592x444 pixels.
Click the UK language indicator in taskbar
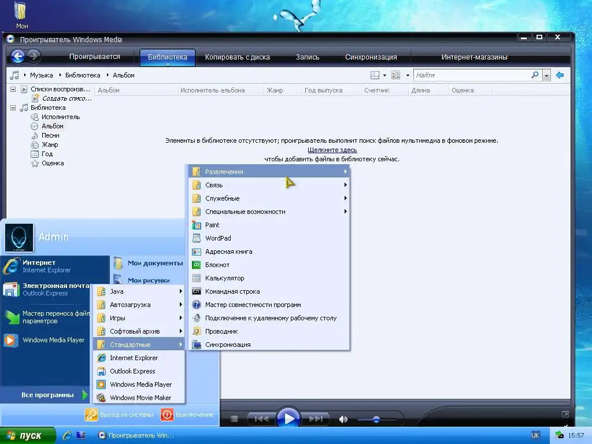(535, 435)
